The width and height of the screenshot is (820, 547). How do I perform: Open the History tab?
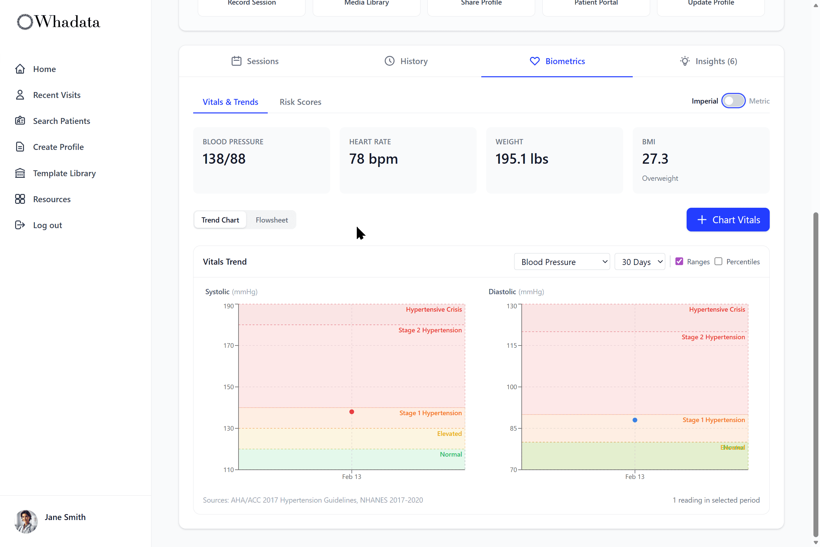point(405,61)
